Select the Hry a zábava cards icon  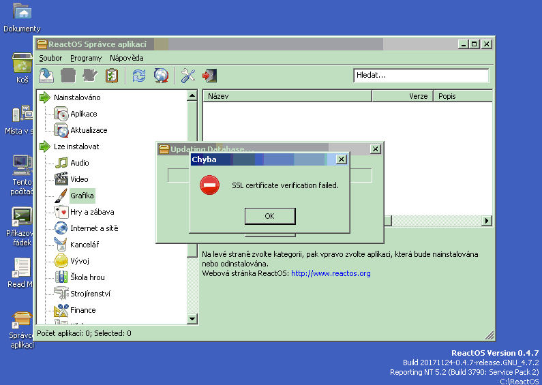click(61, 212)
